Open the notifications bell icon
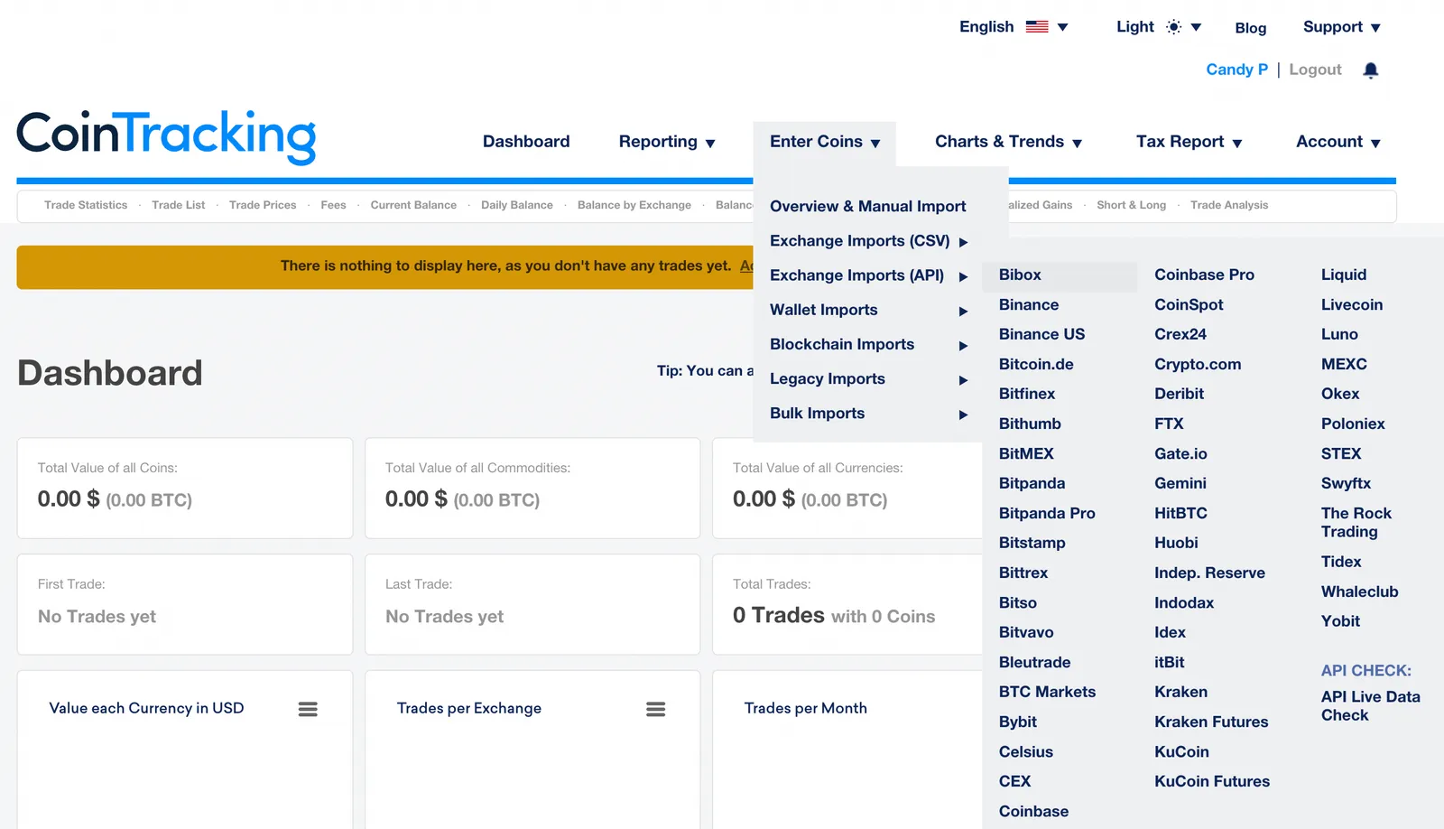 point(1370,70)
